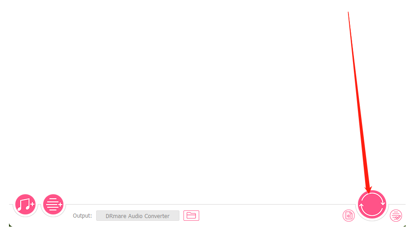Select the small icon right of Convert
This screenshot has width=411, height=232.
coord(396,216)
